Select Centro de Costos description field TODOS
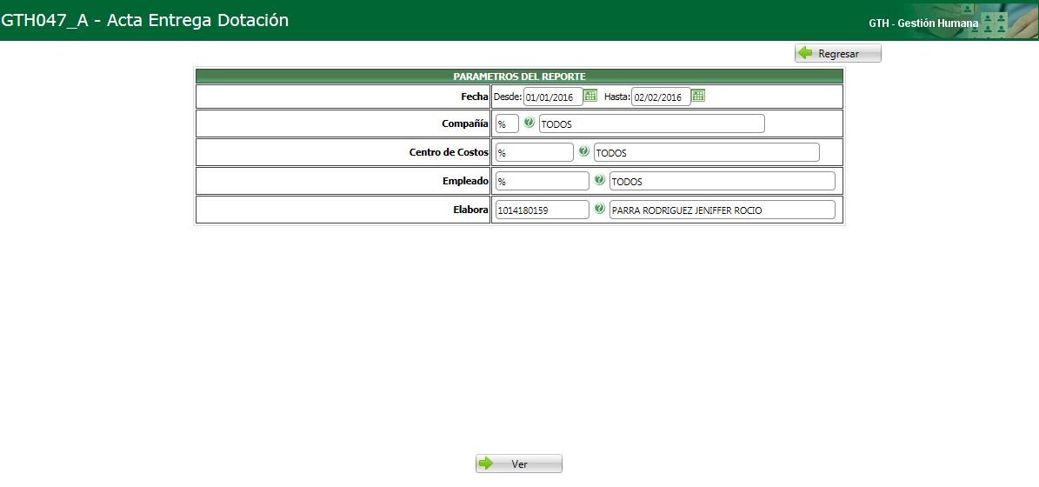Screen dimensions: 1039x487 [x=707, y=152]
